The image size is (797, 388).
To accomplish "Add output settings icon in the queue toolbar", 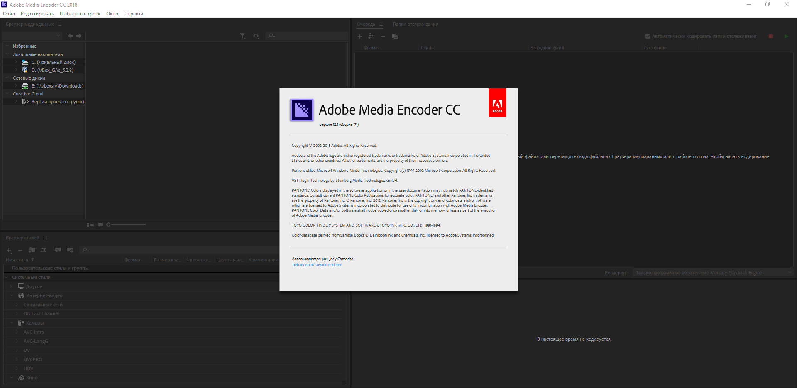I will pos(371,37).
